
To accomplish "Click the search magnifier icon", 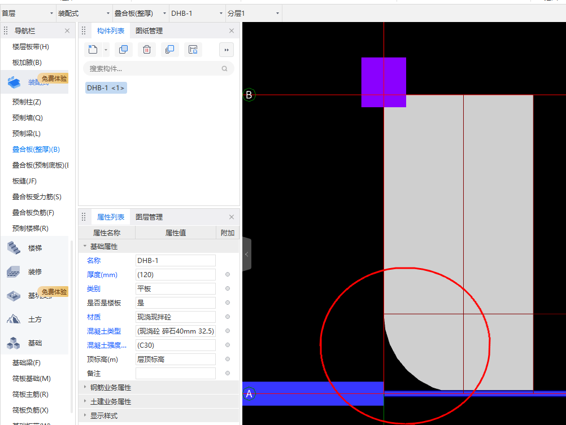I will [224, 68].
